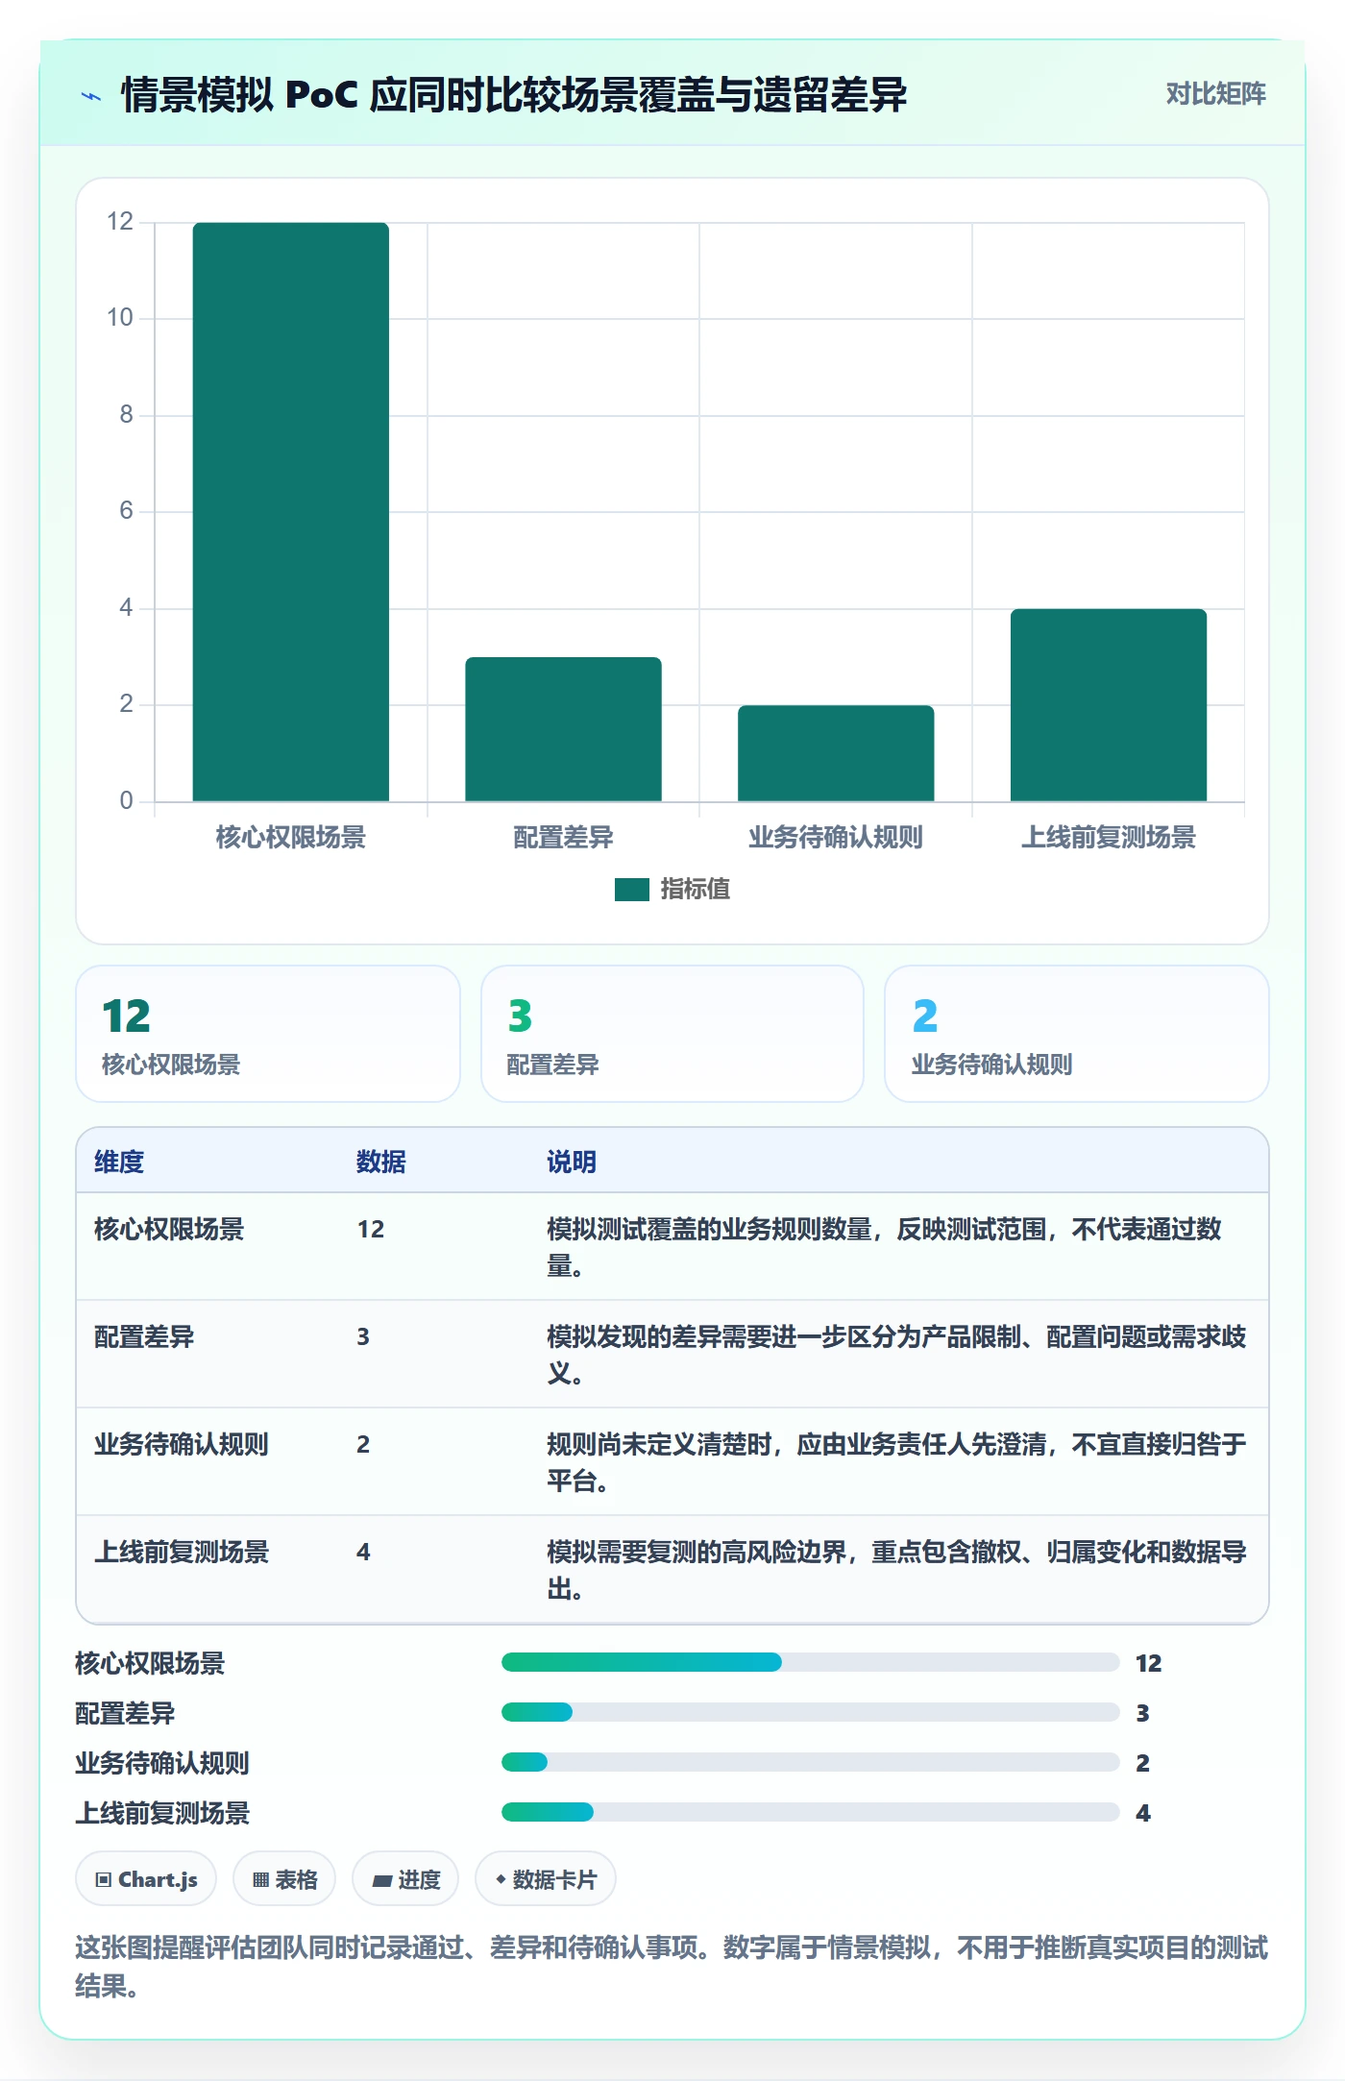
Task: Toggle the 指标值 legend color swatch
Action: point(631,890)
